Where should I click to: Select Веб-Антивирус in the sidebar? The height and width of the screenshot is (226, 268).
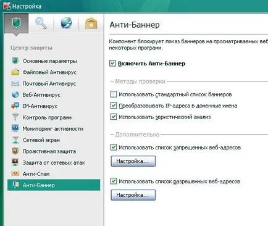click(41, 95)
